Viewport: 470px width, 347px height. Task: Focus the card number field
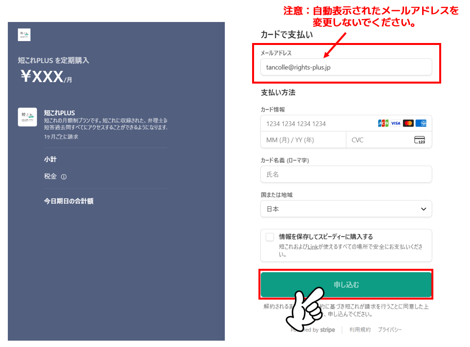[318, 124]
